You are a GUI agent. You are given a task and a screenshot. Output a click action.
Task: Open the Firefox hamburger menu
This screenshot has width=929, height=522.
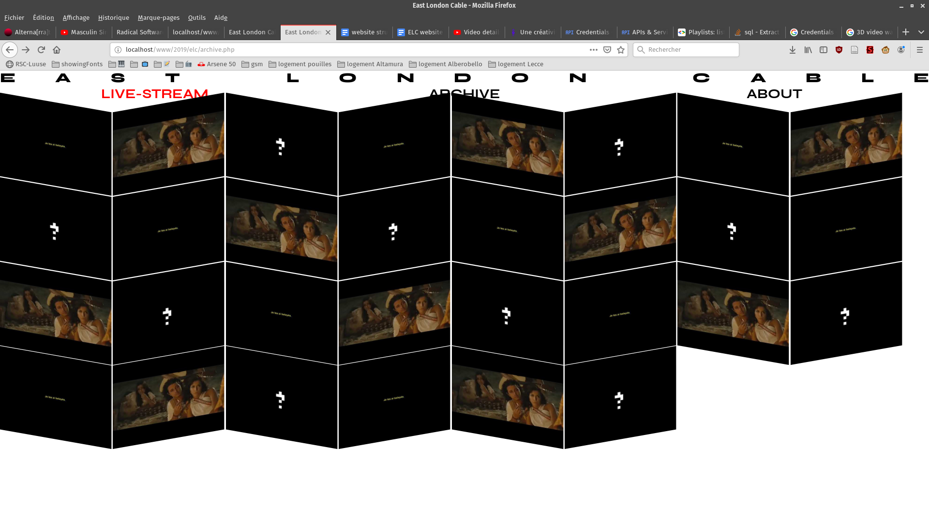pos(920,50)
